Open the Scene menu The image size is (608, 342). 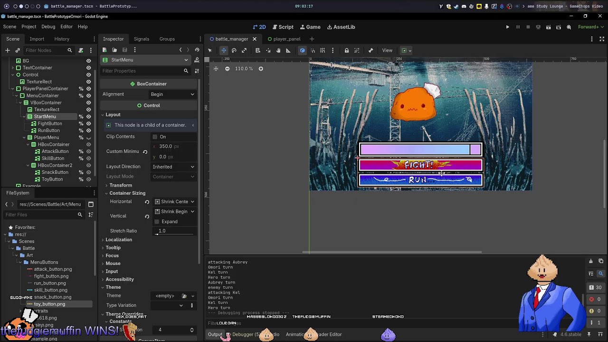tap(9, 27)
